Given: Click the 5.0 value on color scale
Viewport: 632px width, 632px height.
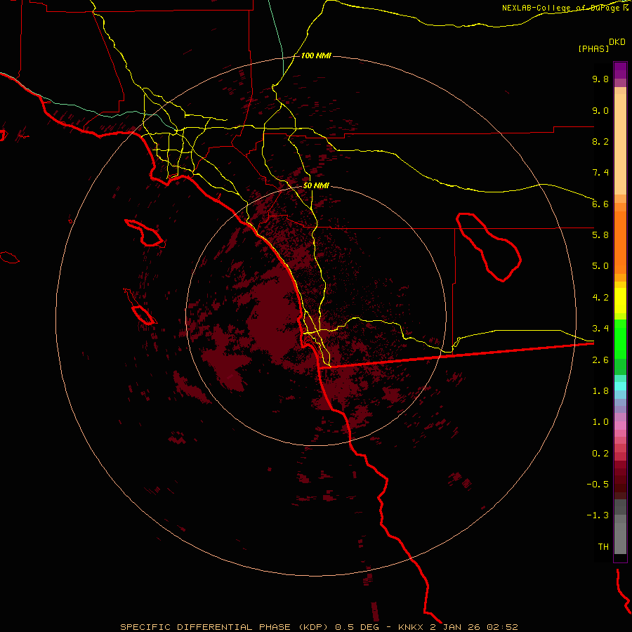Looking at the screenshot, I should point(600,266).
